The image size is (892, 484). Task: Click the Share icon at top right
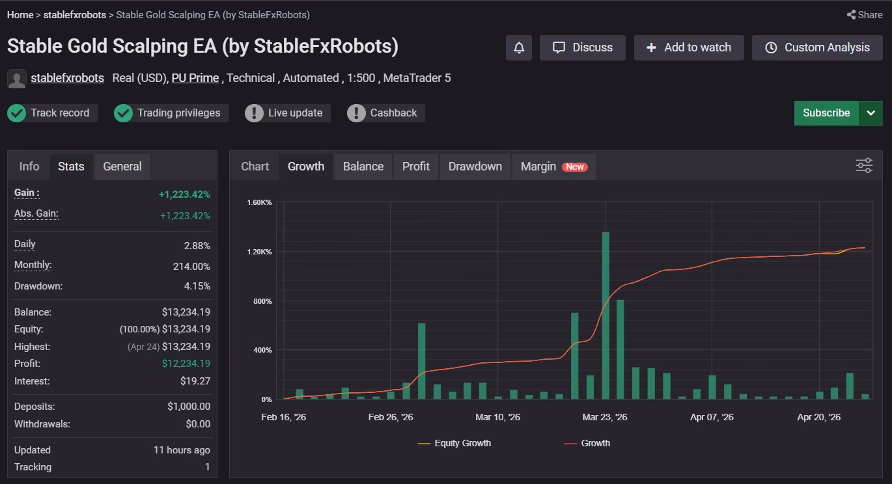coord(851,14)
